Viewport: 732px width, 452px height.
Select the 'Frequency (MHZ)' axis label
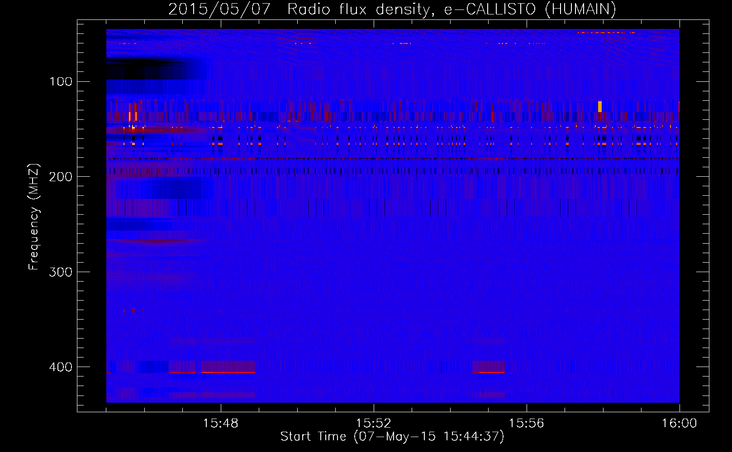click(34, 217)
